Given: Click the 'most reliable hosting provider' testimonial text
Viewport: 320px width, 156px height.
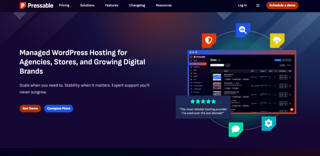Looking at the screenshot, I should coord(203,111).
